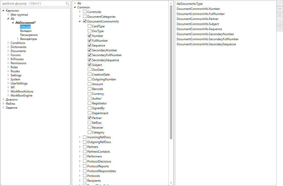
Task: Enable the DocDate checkbox
Action: pos(90,69)
